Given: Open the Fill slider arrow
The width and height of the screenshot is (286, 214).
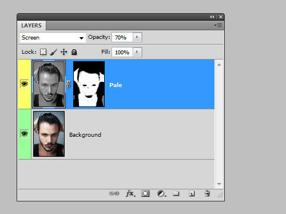Looking at the screenshot, I should coord(137,52).
